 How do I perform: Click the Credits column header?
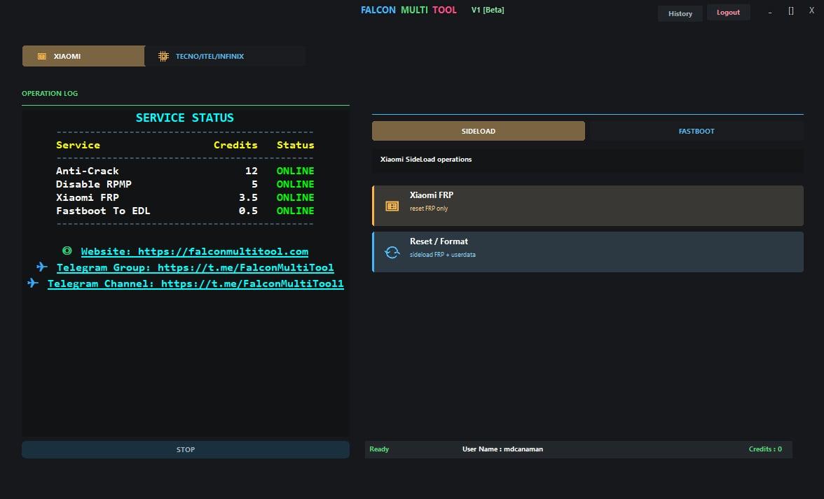click(235, 145)
